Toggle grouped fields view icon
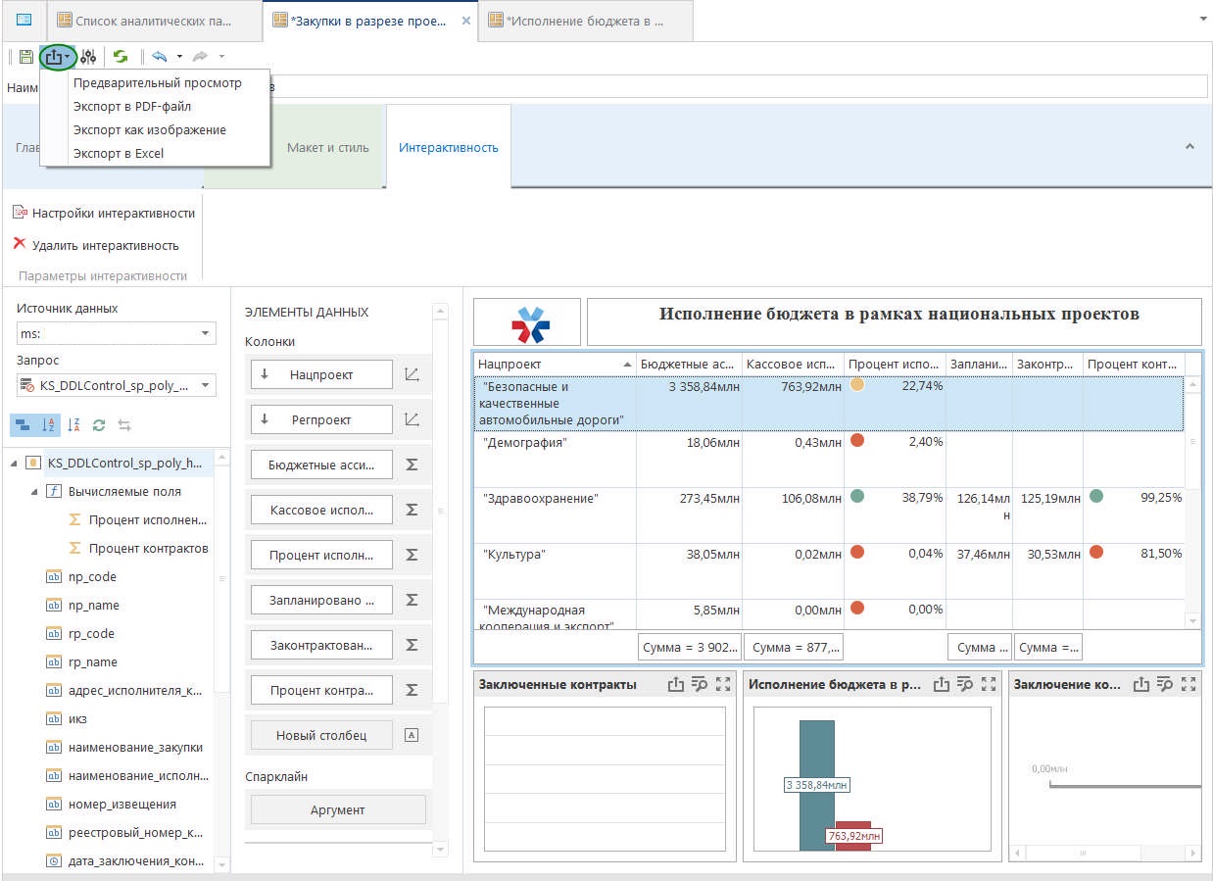This screenshot has width=1213, height=881. pos(23,425)
